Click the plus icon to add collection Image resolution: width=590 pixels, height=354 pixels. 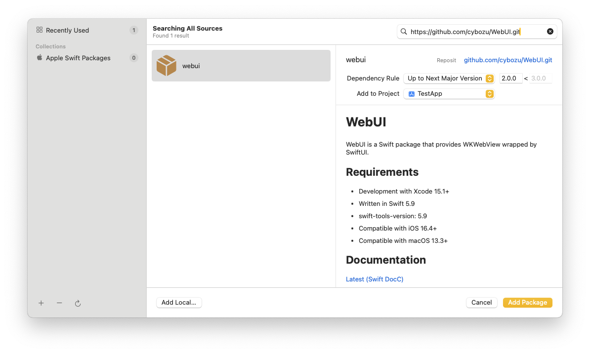(41, 303)
